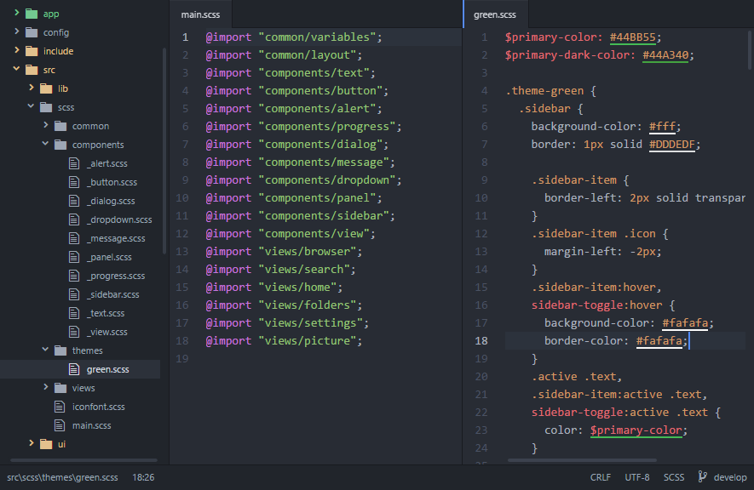Image resolution: width=754 pixels, height=490 pixels.
Task: Click the #44A340 color value
Action: click(665, 55)
